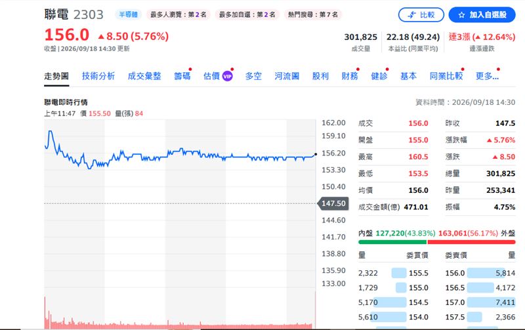
Task: Click bid price 155.5 row
Action: pyautogui.click(x=393, y=273)
